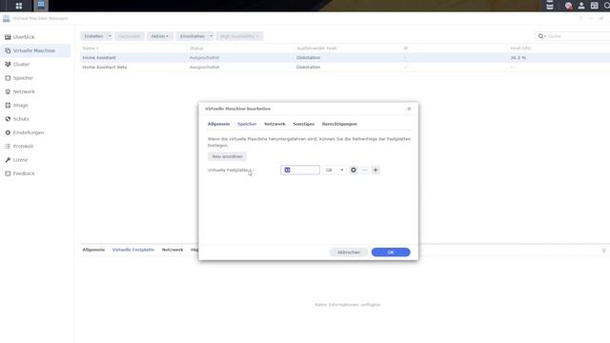The height and width of the screenshot is (343, 610).
Task: Open virtual disk gear settings in dialog
Action: click(x=354, y=170)
